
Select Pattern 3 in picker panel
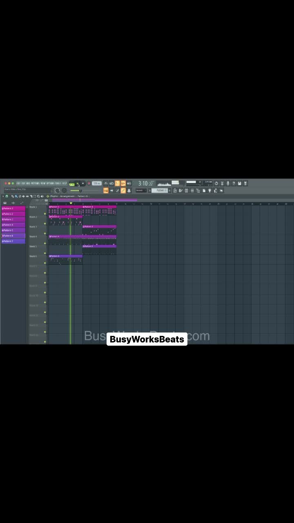[x=13, y=219]
